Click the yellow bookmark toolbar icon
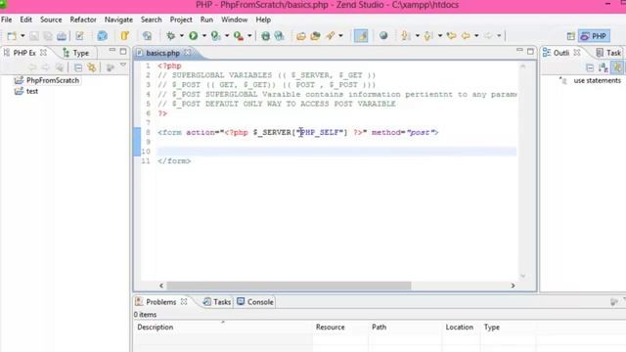This screenshot has height=352, width=626. point(125,36)
